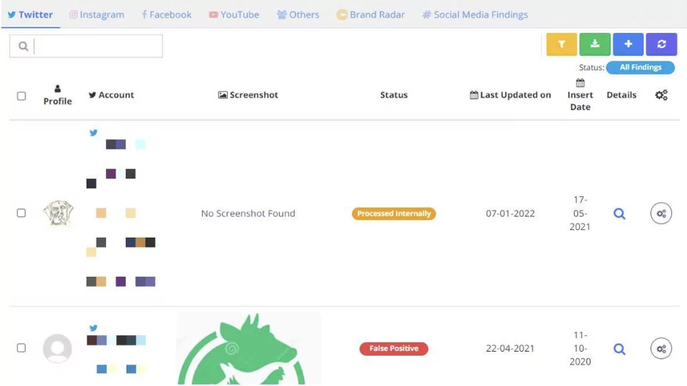687x386 pixels.
Task: Open the Social Media Findings tab
Action: (x=475, y=14)
